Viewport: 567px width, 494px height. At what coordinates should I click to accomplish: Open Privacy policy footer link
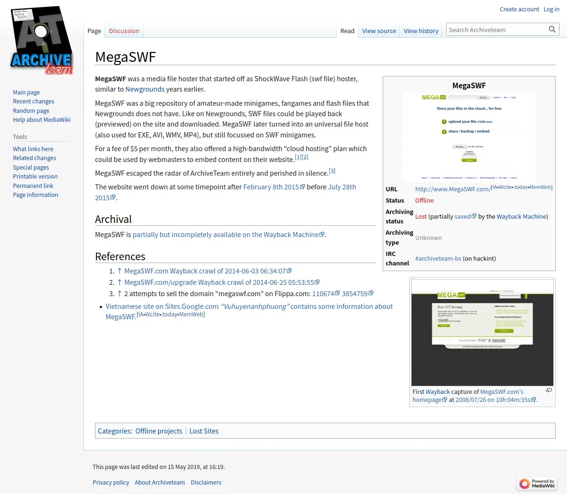pos(111,482)
